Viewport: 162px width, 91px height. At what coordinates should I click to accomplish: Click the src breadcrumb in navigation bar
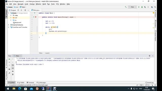coord(16,7)
